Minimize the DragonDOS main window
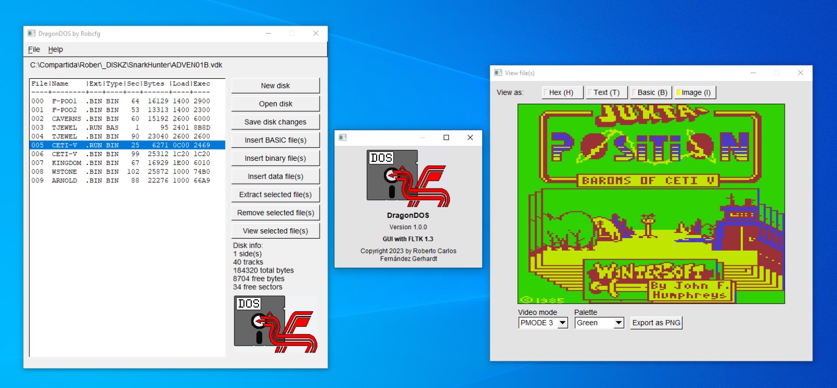This screenshot has height=388, width=837. (268, 33)
